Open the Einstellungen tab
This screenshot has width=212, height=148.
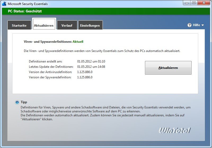[x=90, y=25]
